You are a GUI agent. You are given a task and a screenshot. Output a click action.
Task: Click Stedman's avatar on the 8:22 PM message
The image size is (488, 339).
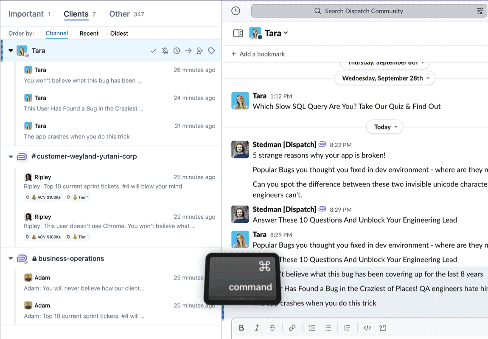click(x=240, y=150)
